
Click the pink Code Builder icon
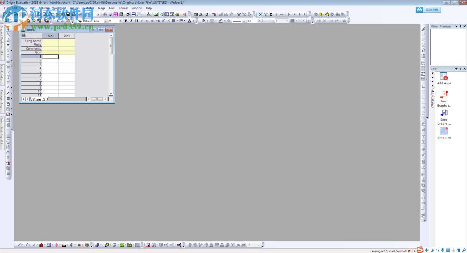pyautogui.click(x=115, y=14)
